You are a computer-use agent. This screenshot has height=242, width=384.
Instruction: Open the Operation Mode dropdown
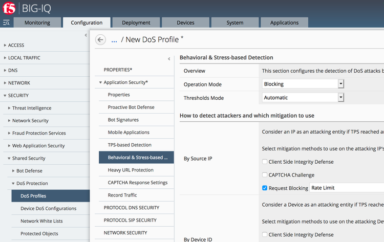pos(340,84)
